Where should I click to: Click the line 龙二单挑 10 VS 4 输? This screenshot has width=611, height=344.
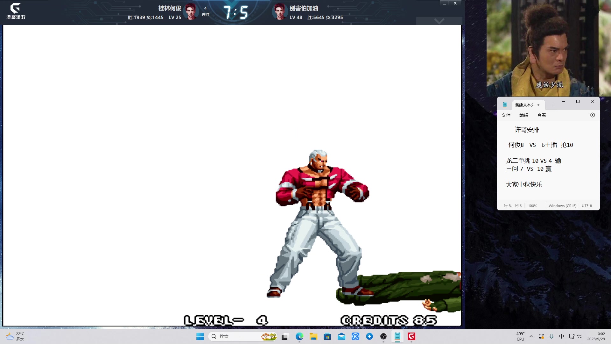(534, 161)
